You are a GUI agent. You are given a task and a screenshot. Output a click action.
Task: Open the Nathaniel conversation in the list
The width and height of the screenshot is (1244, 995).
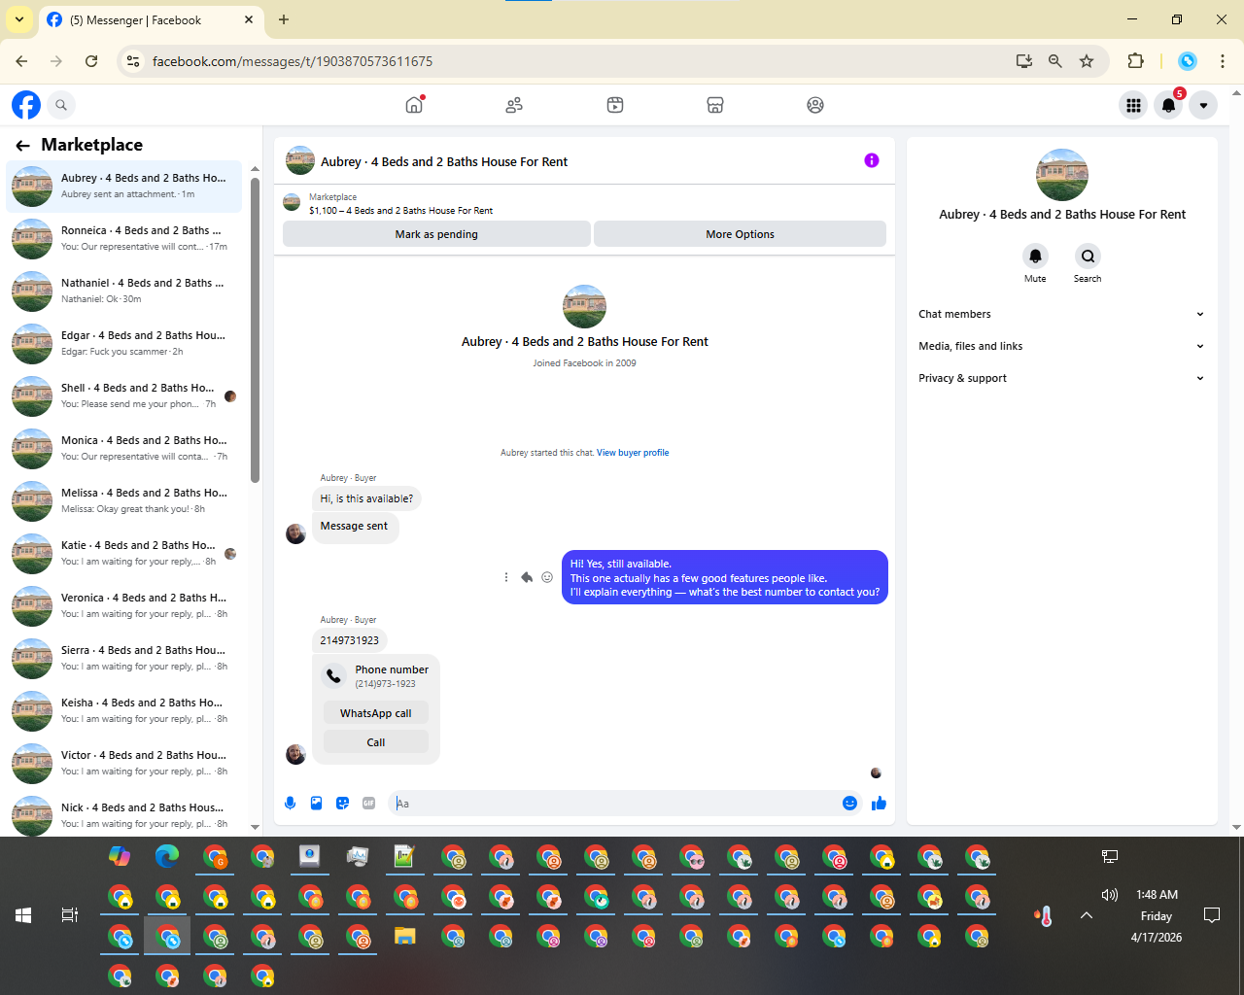coord(124,291)
